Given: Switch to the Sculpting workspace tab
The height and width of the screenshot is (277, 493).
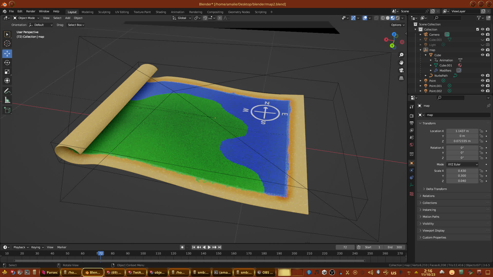Looking at the screenshot, I should coord(104,12).
